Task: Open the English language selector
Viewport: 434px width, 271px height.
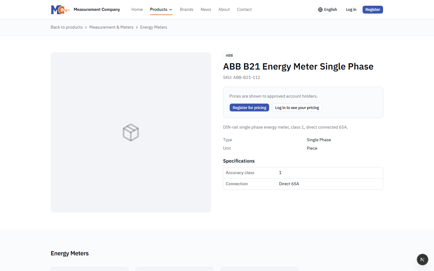Action: 328,10
